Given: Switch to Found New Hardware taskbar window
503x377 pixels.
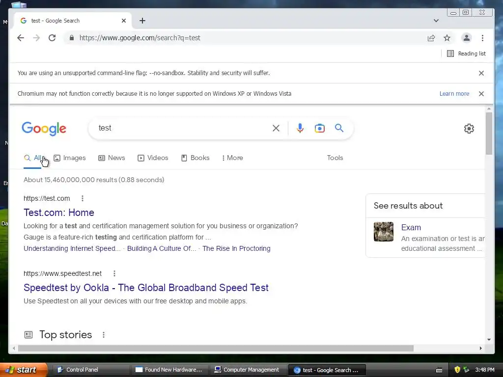Looking at the screenshot, I should point(169,370).
